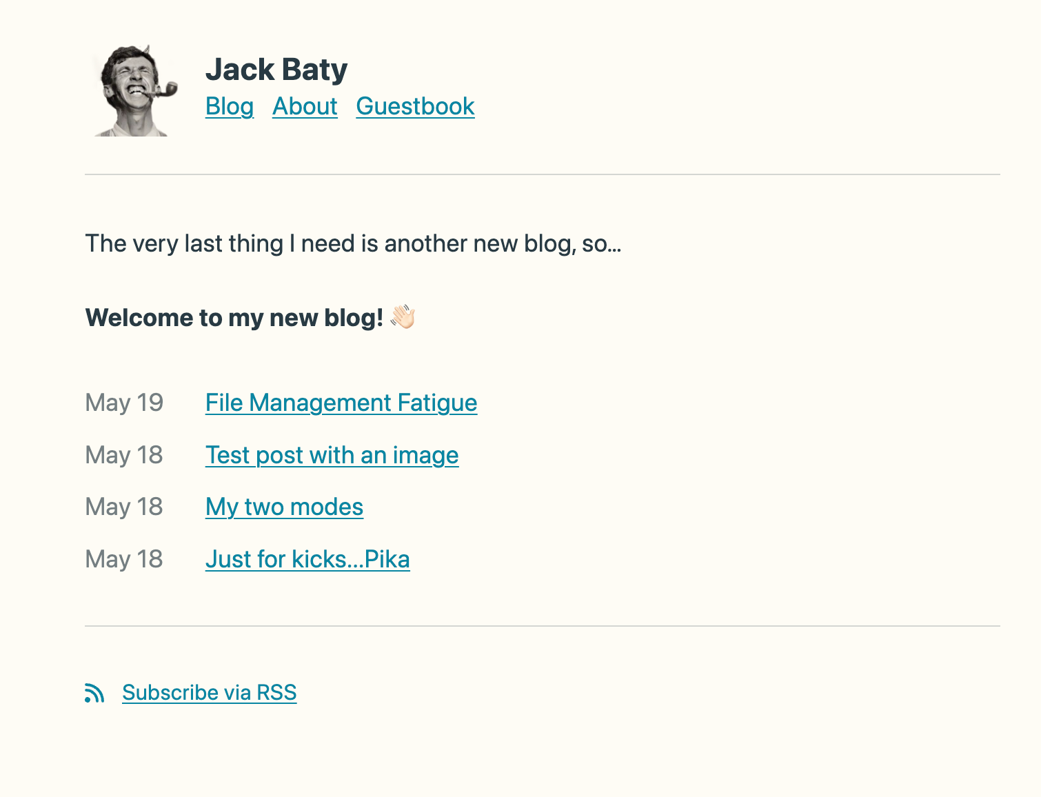The height and width of the screenshot is (797, 1041).
Task: Click the divider line above Subscribe via RSS
Action: [x=543, y=626]
